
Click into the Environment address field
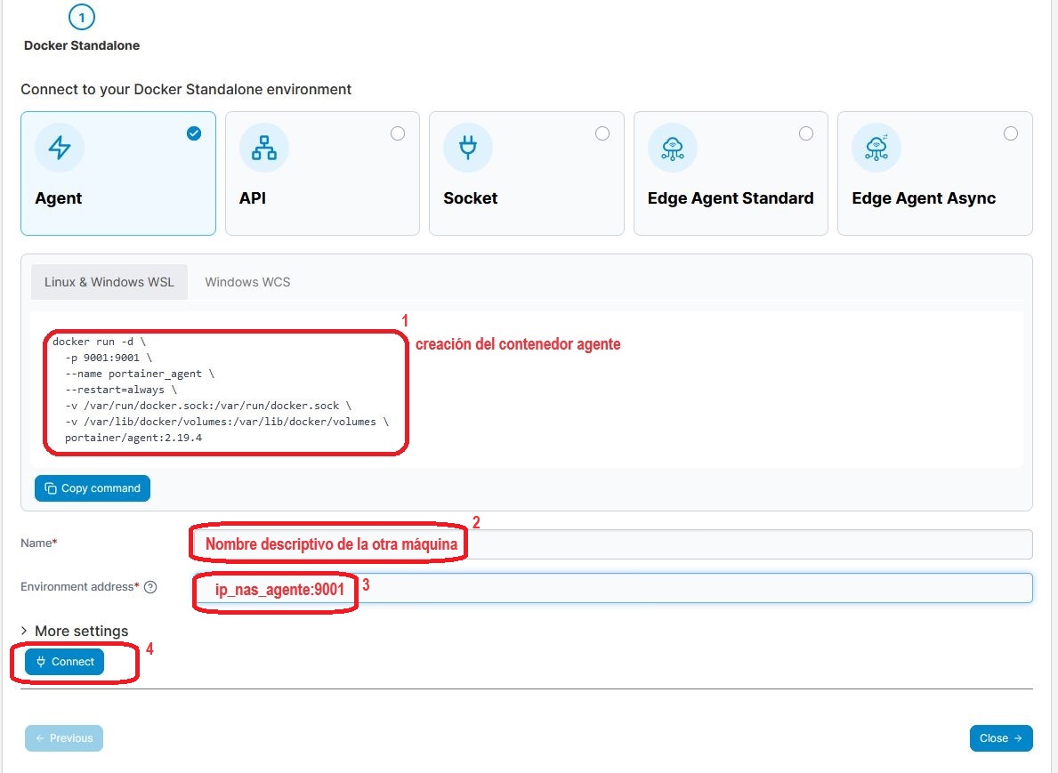tap(694, 587)
